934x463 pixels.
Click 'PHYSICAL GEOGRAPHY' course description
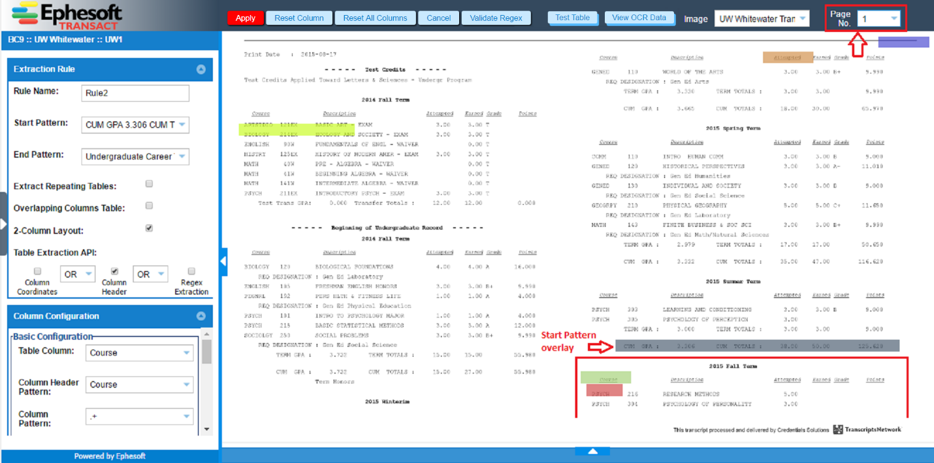(695, 205)
